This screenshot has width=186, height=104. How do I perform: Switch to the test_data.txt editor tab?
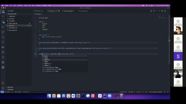point(84,11)
